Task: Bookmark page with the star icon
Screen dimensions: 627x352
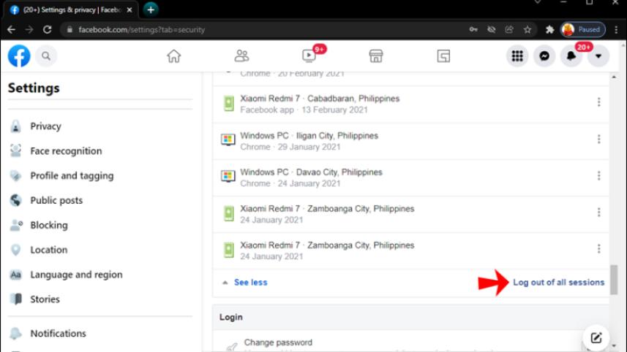Action: (527, 30)
